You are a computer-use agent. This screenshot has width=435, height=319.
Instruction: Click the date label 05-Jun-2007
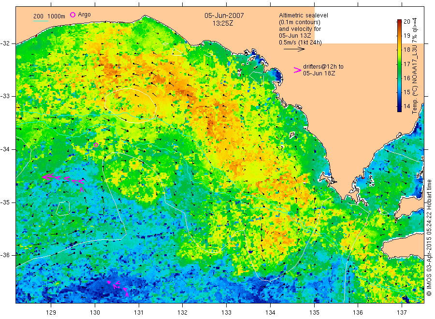click(224, 15)
